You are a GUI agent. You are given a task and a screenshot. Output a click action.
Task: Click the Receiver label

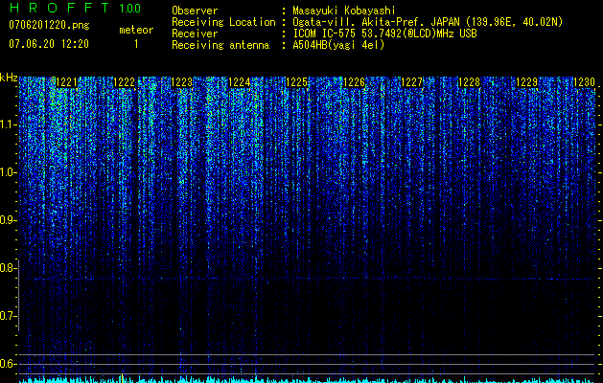[x=195, y=34]
